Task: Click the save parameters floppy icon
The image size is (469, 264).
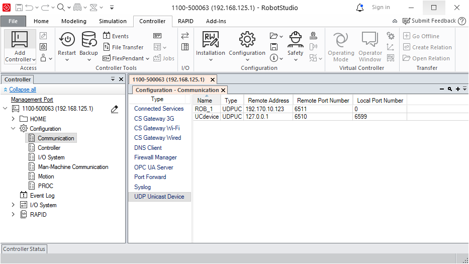Action: [x=273, y=47]
